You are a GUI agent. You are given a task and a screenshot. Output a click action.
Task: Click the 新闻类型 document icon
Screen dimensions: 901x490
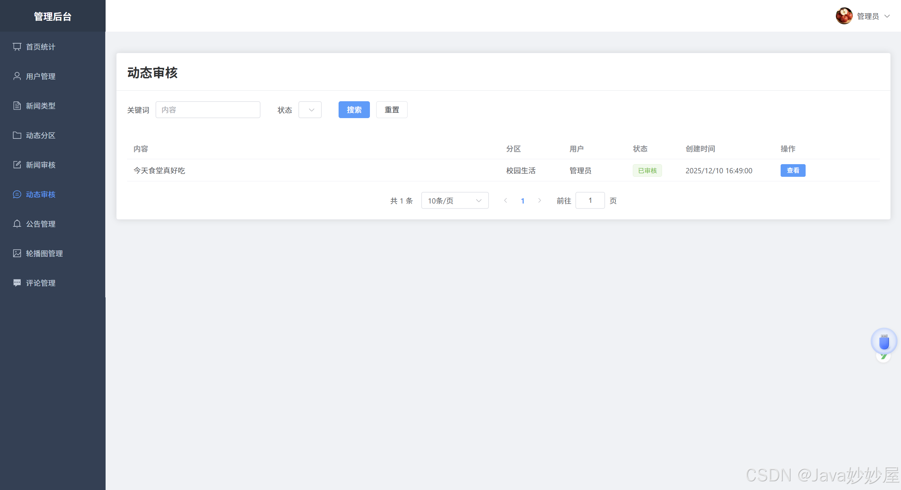point(17,106)
